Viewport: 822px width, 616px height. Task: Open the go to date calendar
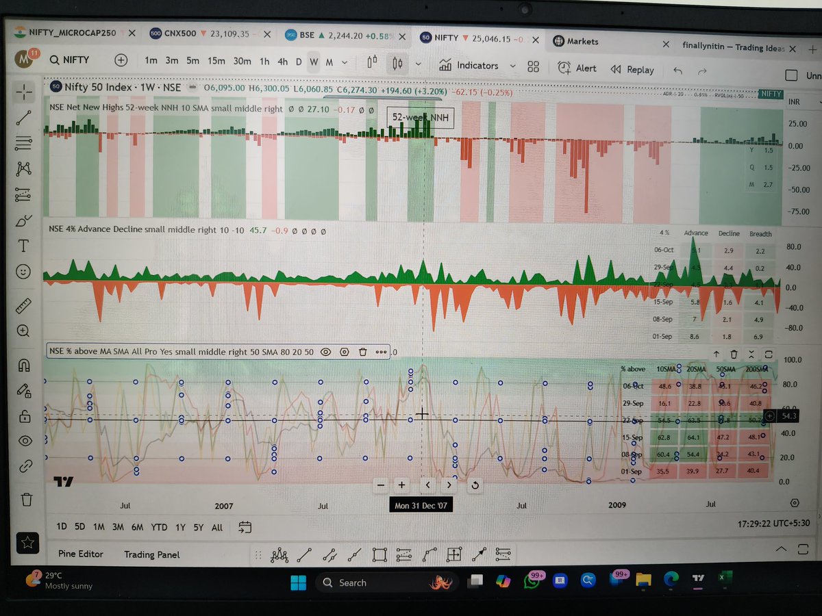(245, 527)
